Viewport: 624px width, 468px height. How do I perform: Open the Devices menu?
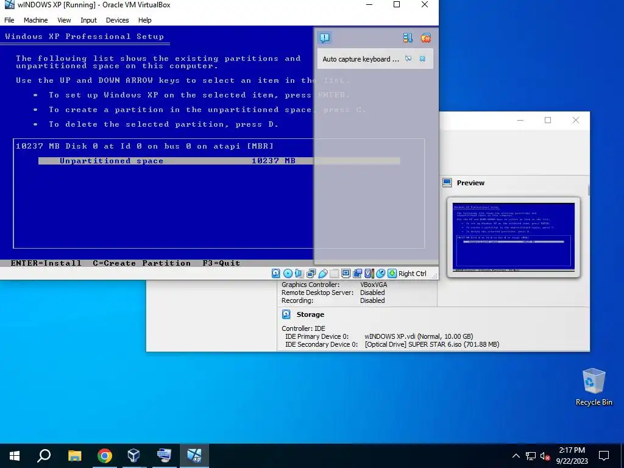tap(117, 20)
